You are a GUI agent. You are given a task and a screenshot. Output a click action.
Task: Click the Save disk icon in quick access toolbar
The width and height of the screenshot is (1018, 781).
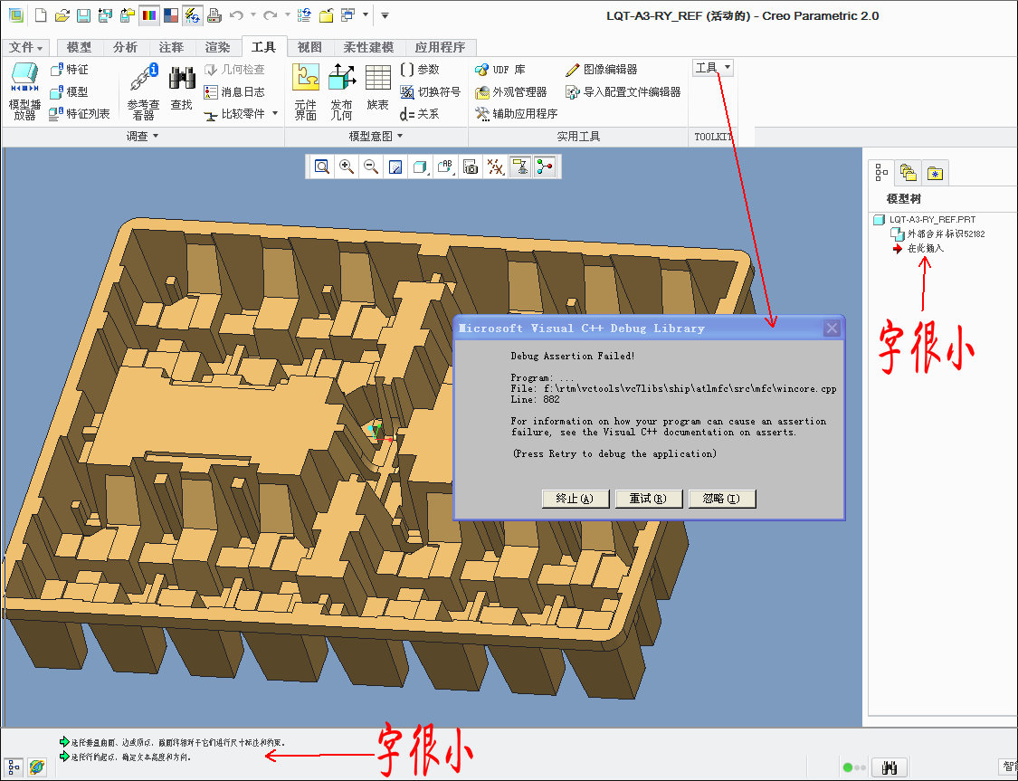coord(83,15)
